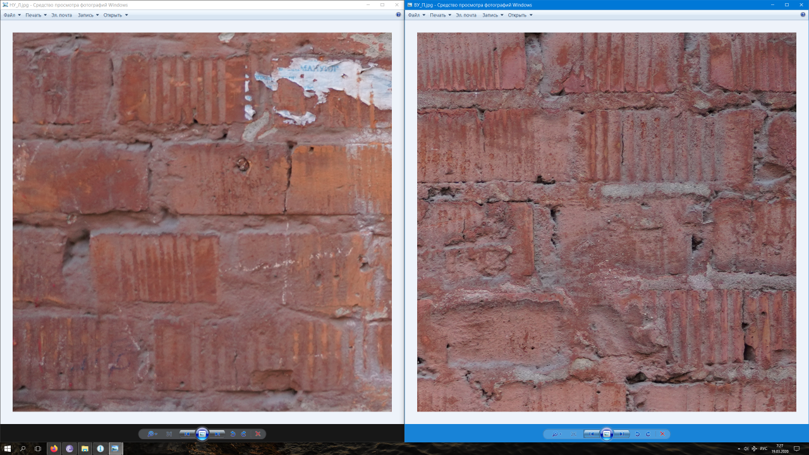Go to previous photo in НУ_Л.jpg window

pos(187,434)
